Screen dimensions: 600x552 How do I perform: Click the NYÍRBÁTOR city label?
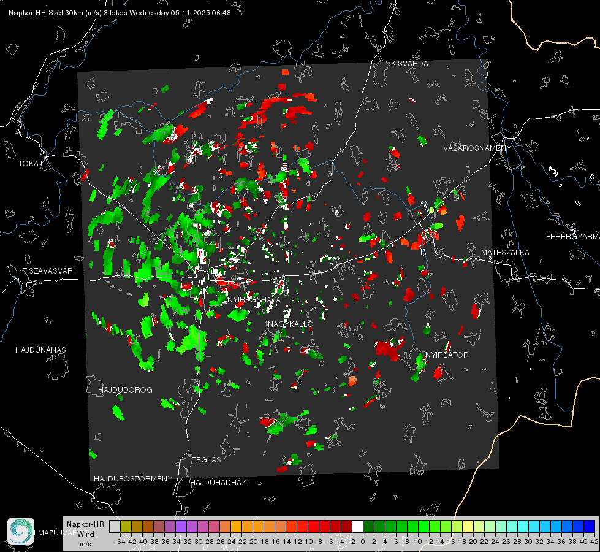coord(447,355)
